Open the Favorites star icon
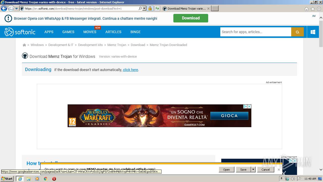This screenshot has width=323, height=182. [x=313, y=9]
